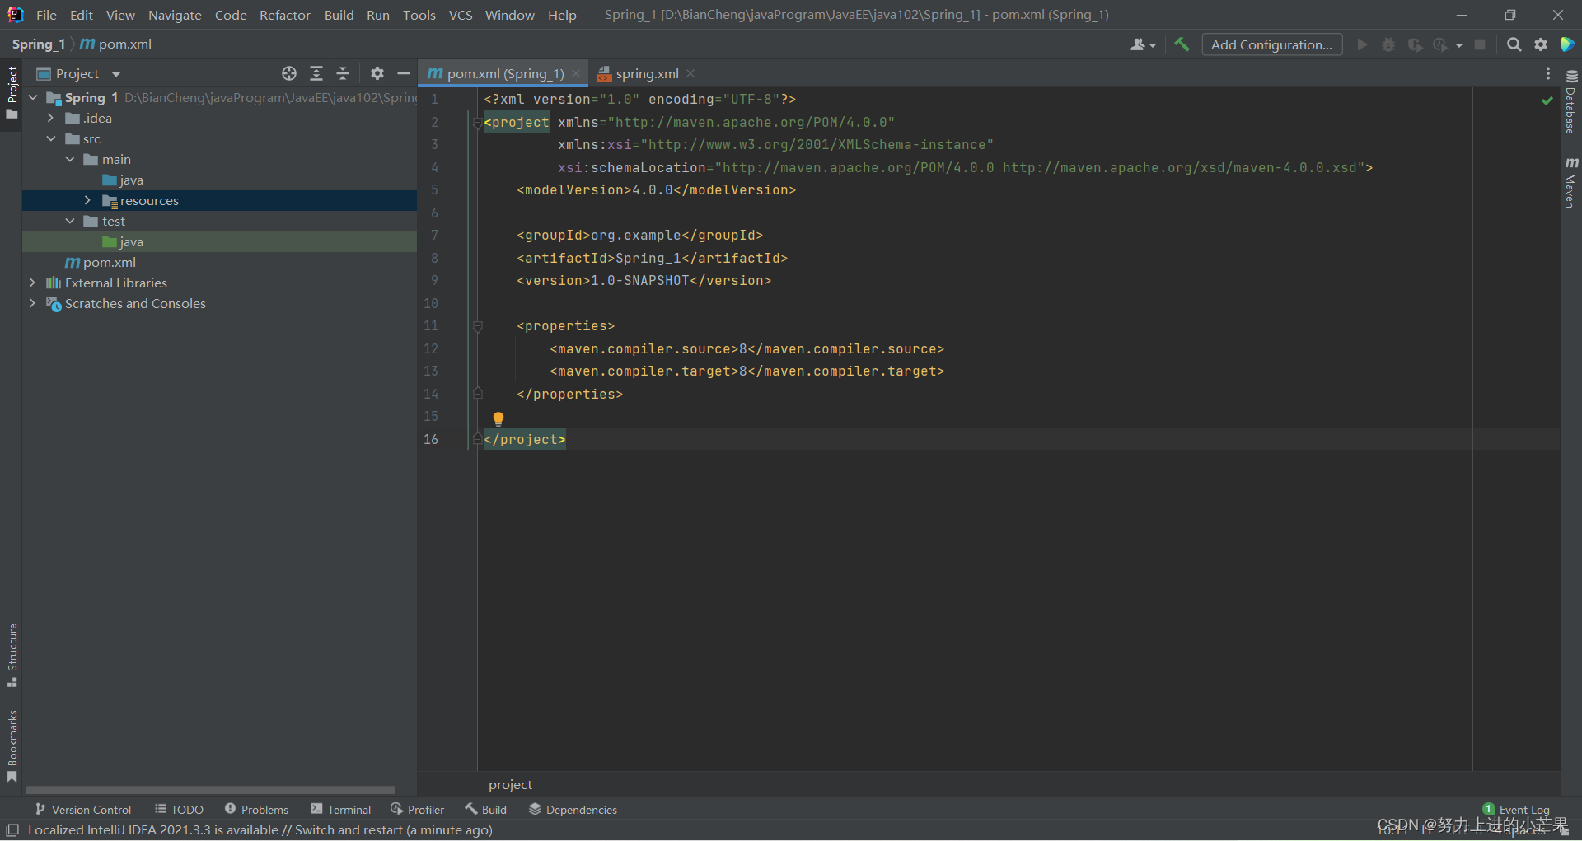The width and height of the screenshot is (1582, 841).
Task: Click Expand All icon in Project panel
Action: click(x=316, y=73)
